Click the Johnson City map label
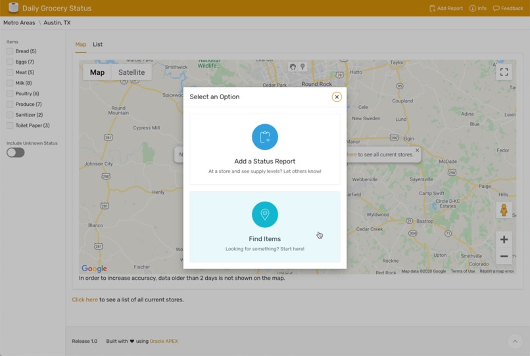The height and width of the screenshot is (356, 530). pyautogui.click(x=99, y=164)
